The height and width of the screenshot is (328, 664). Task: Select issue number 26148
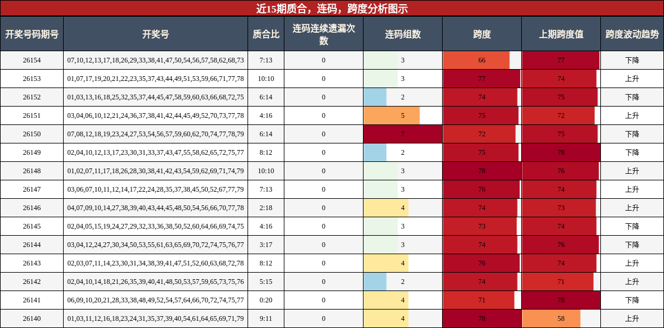(x=32, y=171)
